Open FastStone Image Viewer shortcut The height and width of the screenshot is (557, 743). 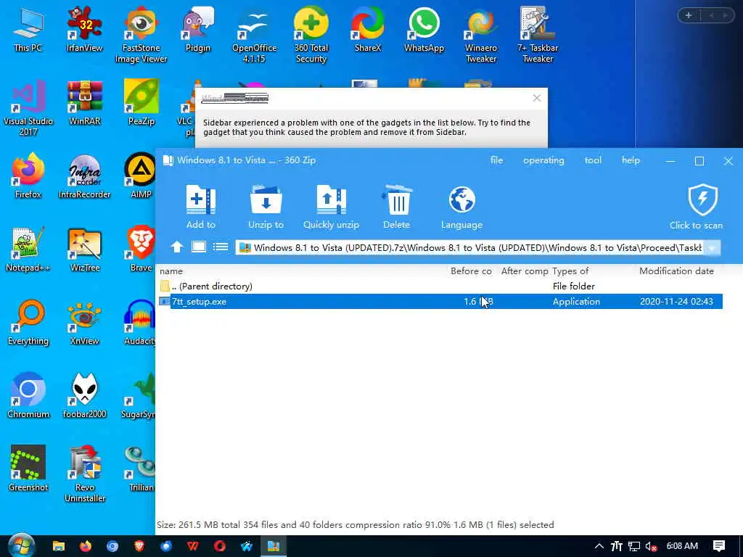click(x=141, y=35)
